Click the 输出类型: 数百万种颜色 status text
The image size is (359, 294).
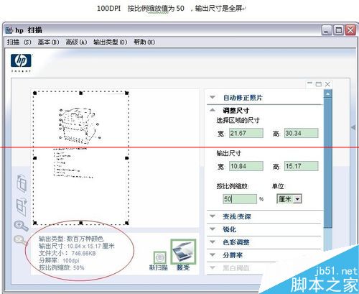coord(71,239)
